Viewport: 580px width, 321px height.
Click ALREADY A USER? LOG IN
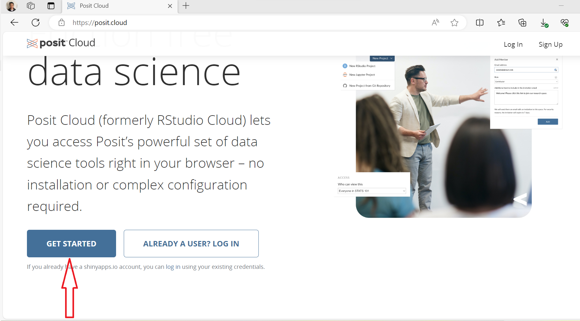point(191,244)
